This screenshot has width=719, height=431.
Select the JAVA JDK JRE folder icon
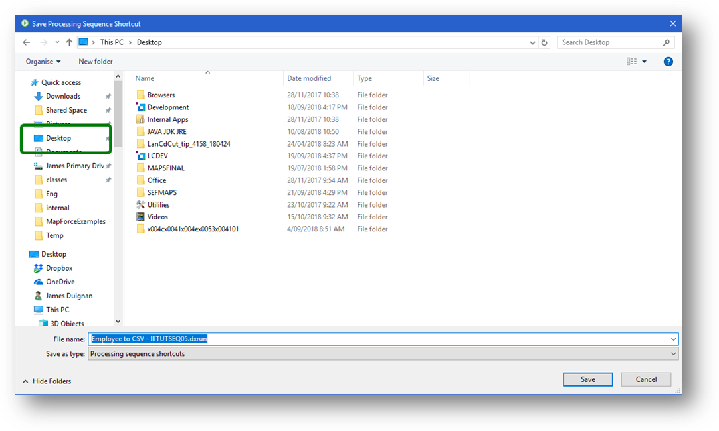click(140, 132)
